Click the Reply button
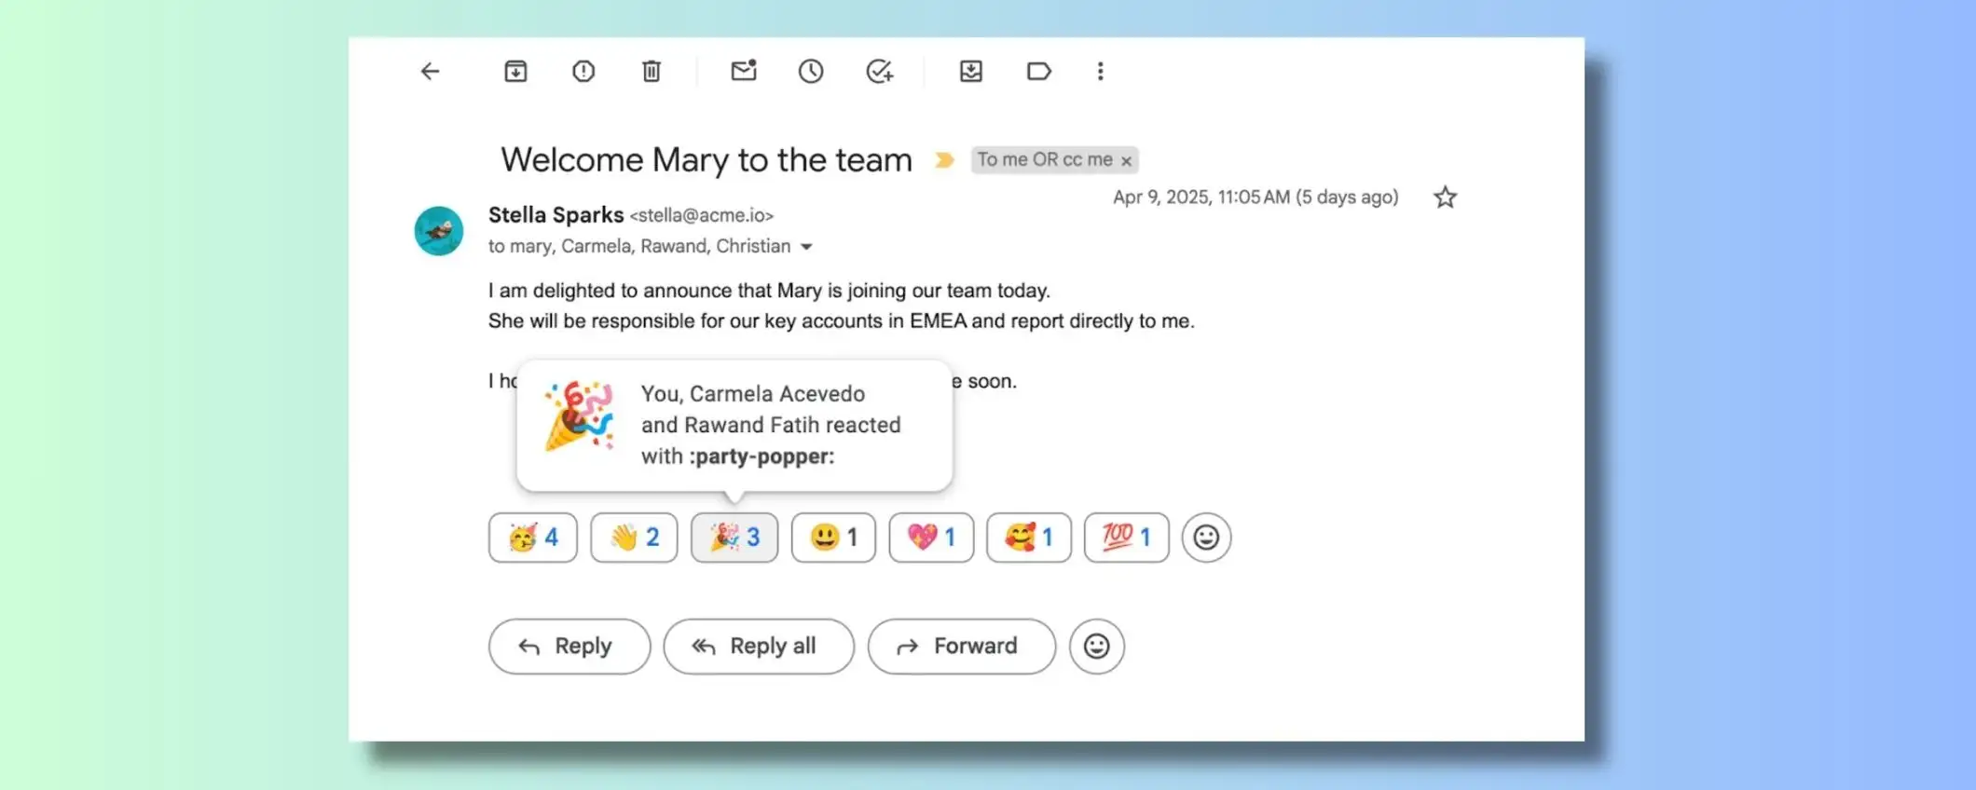1976x790 pixels. click(x=569, y=647)
